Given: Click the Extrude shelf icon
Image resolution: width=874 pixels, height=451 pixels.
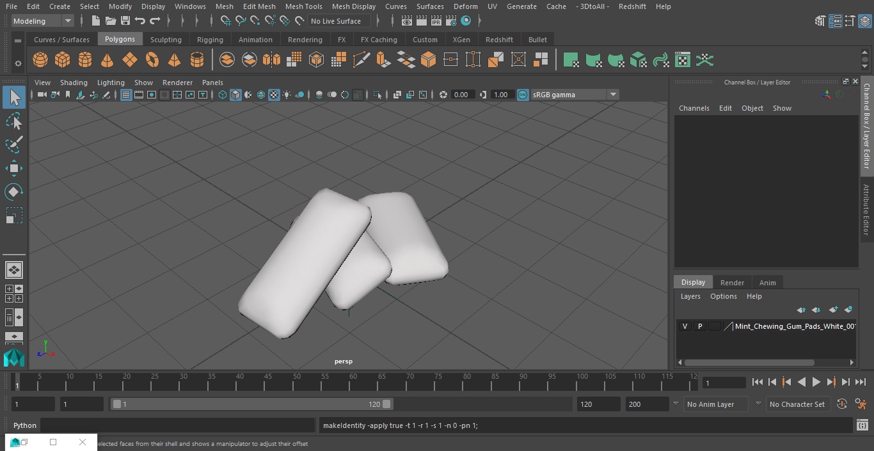Looking at the screenshot, I should click(x=383, y=60).
